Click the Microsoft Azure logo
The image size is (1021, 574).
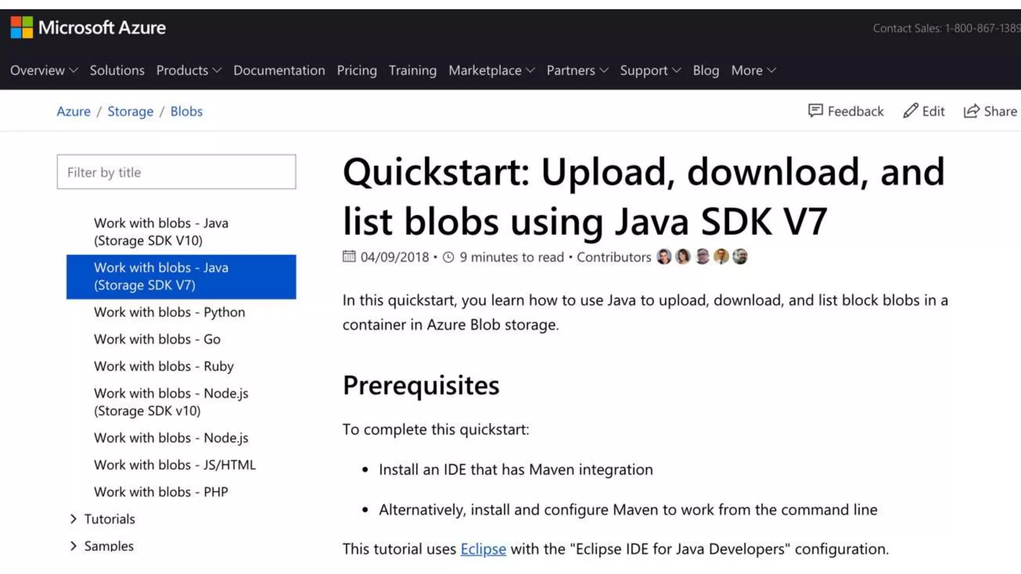[x=88, y=27]
